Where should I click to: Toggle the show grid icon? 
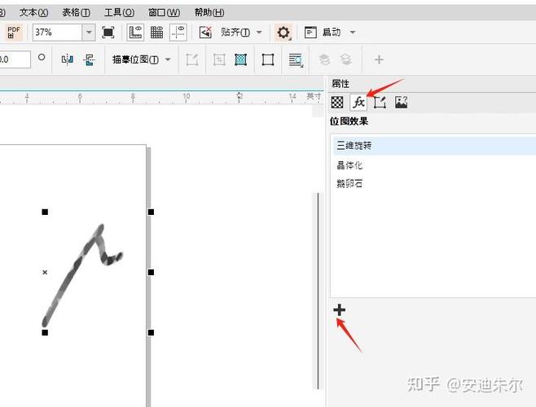(157, 33)
